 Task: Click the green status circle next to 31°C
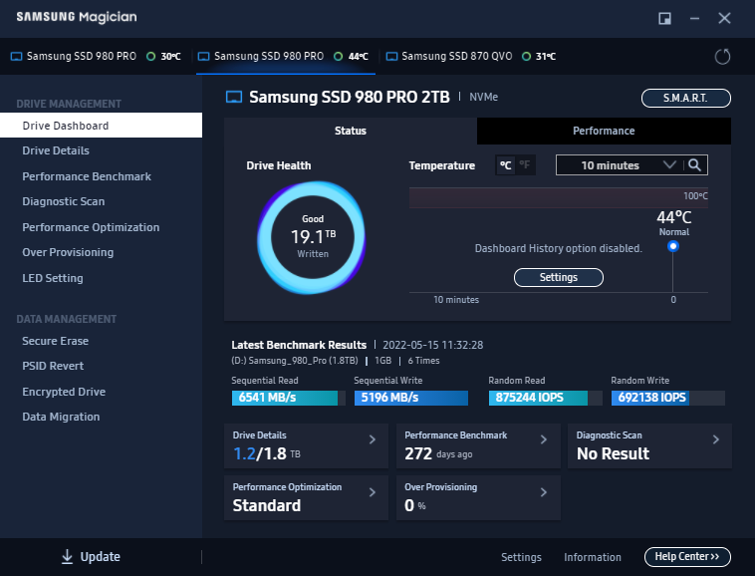(x=526, y=57)
